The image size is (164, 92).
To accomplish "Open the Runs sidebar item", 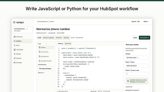I will pyautogui.click(x=23, y=45).
